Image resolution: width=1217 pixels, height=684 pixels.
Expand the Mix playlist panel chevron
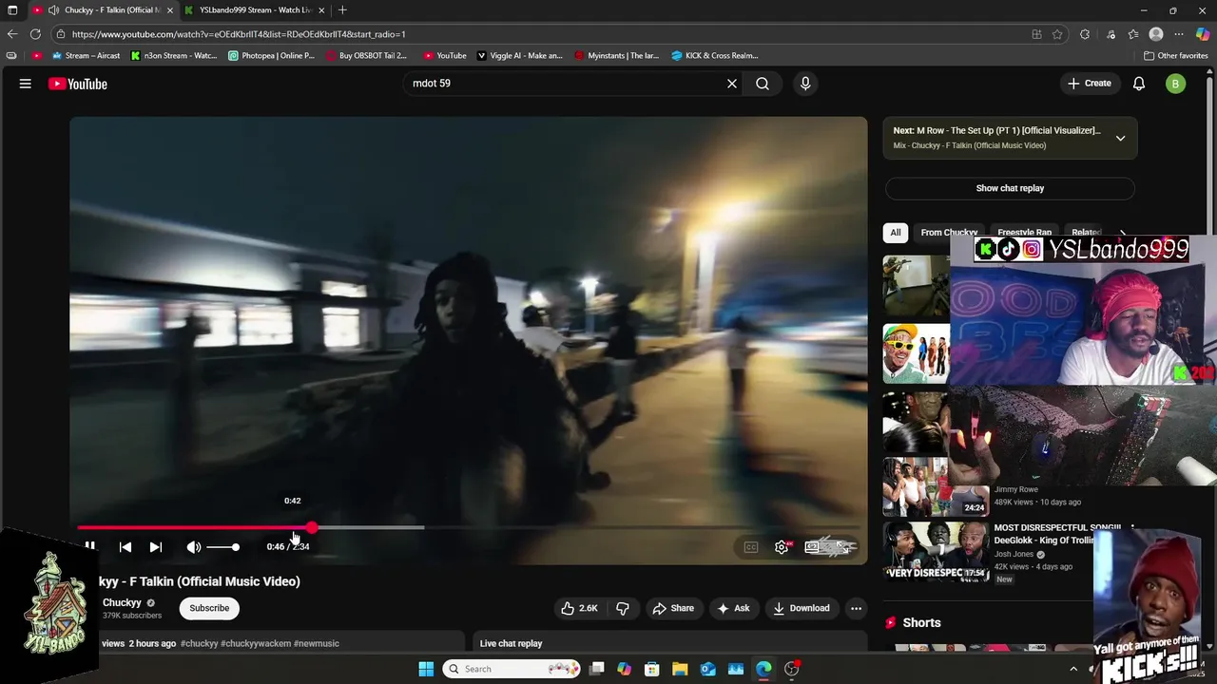1120,138
